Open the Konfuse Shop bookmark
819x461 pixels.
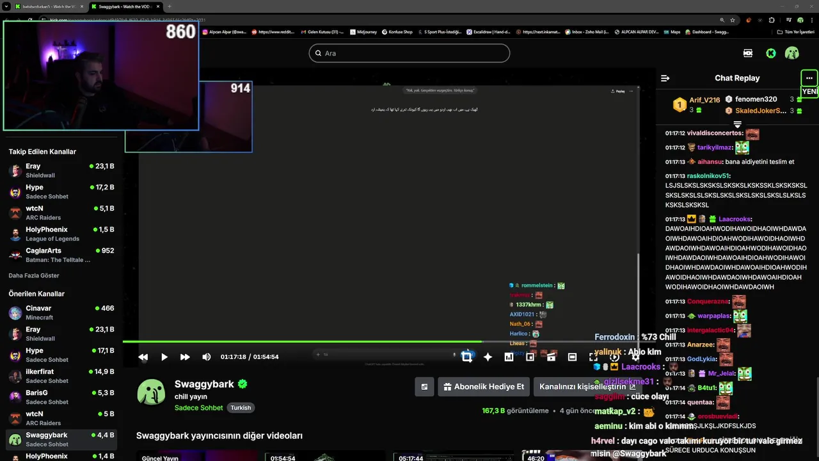397,31
